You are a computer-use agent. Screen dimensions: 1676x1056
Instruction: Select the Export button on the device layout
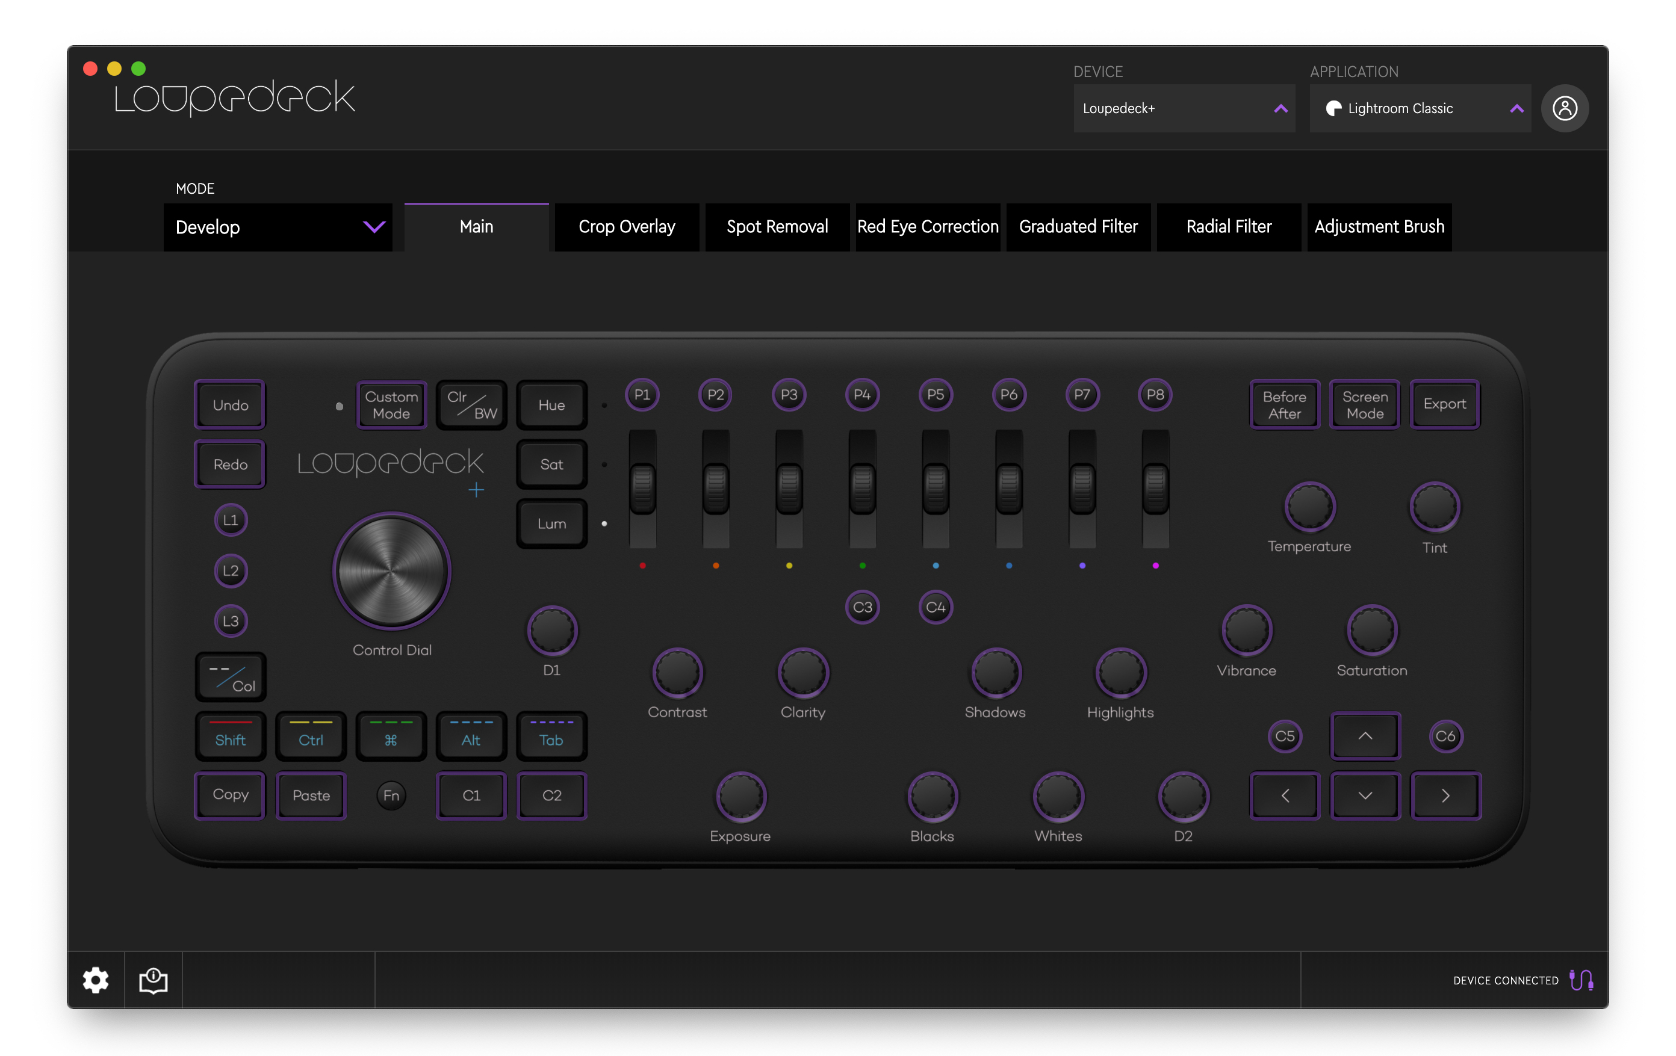coord(1445,404)
